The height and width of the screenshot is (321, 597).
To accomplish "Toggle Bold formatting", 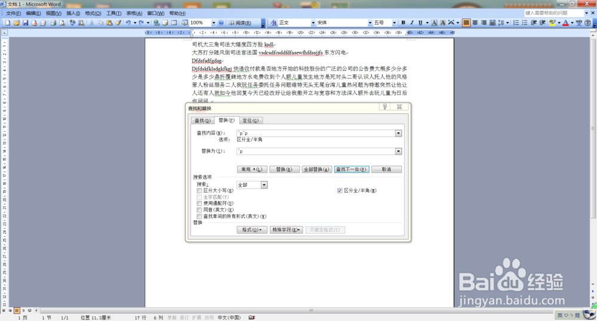I will (403, 23).
